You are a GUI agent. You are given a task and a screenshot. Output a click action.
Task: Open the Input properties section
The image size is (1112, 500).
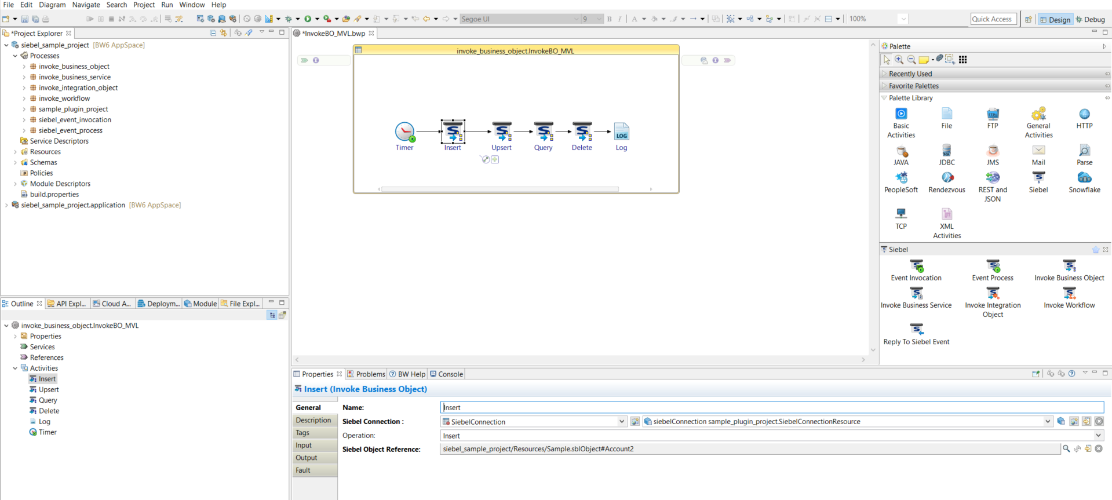(315, 446)
